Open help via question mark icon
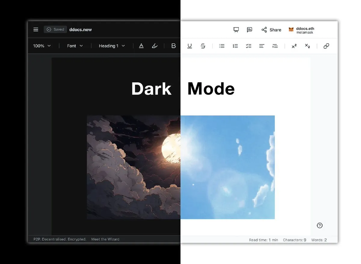Image resolution: width=361 pixels, height=264 pixels. (320, 226)
